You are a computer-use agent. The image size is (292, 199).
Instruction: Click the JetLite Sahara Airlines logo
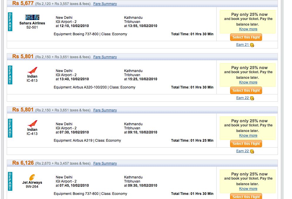pyautogui.click(x=32, y=17)
